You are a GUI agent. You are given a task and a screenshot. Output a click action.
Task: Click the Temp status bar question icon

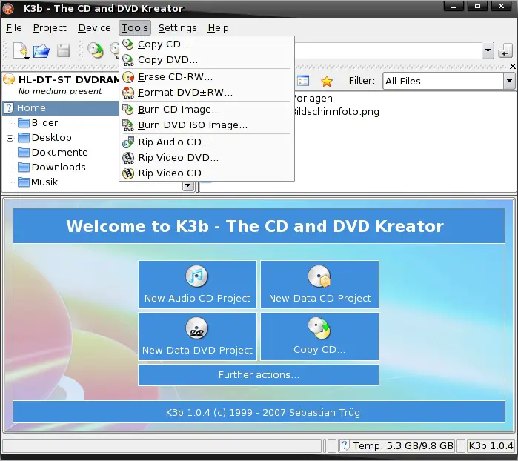(x=345, y=445)
